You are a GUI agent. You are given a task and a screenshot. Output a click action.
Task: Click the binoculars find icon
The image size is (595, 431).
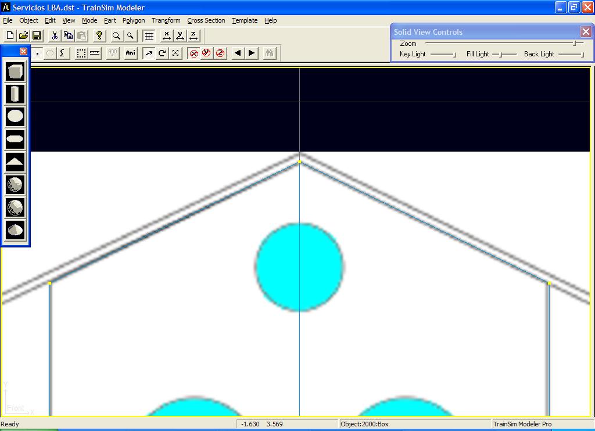268,53
